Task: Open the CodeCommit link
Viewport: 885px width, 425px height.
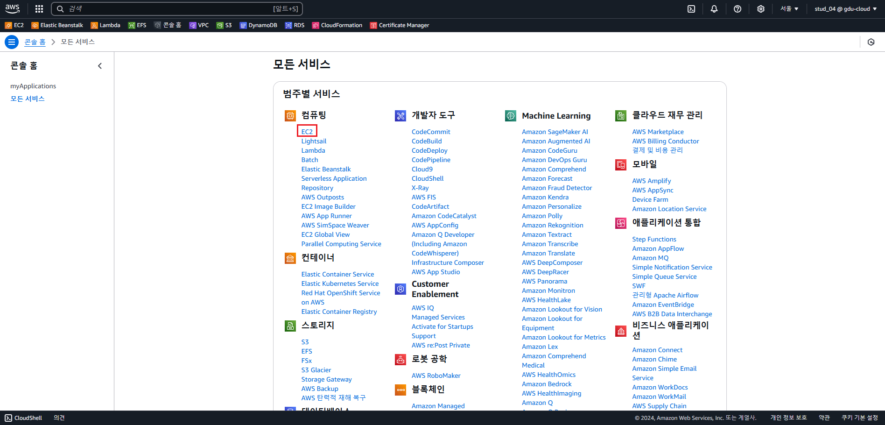Action: [431, 132]
